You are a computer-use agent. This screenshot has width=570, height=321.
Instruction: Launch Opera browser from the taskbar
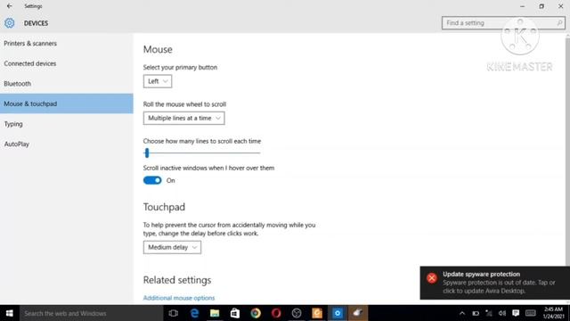[276, 313]
